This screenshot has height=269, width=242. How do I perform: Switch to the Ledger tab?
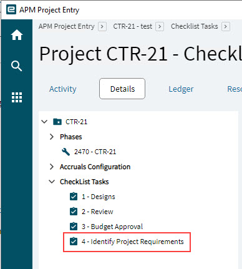click(x=181, y=89)
